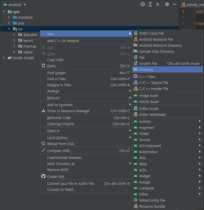The image size is (204, 210).
Task: Click the Compare With arrows icon
Action: click(x=43, y=150)
